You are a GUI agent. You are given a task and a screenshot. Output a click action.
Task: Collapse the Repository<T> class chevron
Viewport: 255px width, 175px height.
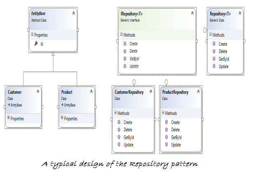(x=240, y=13)
